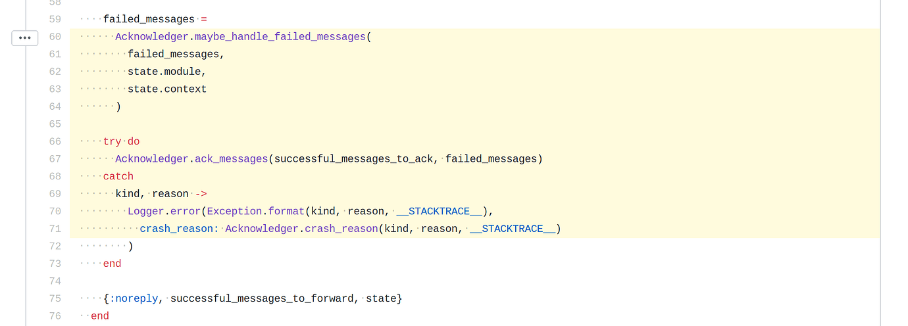Screen dimensions: 908x326
Task: Click Exception.format call on line 70
Action: tap(256, 211)
